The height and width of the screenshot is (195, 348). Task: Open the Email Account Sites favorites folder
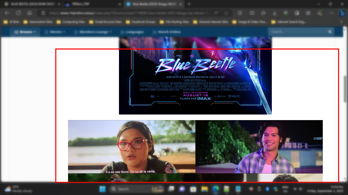coord(105,22)
